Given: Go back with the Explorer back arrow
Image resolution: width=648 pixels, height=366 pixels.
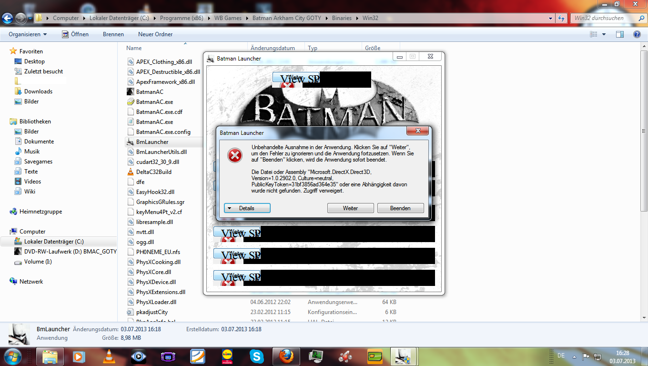Looking at the screenshot, I should click(8, 18).
